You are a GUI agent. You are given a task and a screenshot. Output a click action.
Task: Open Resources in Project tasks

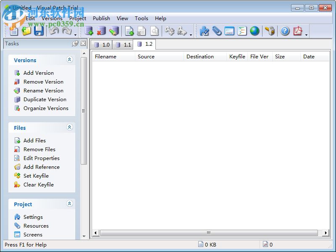click(x=36, y=226)
